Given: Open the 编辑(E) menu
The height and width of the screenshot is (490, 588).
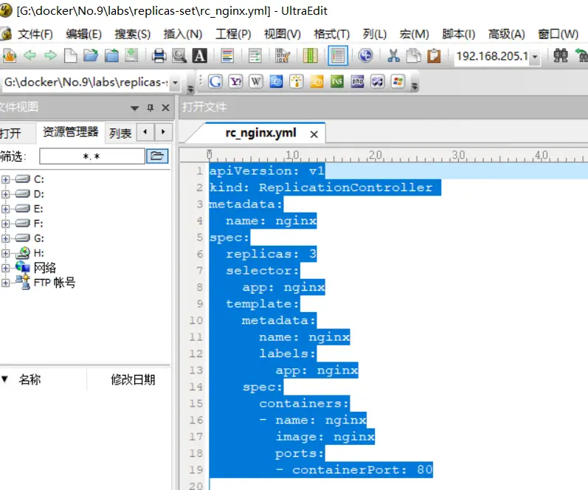Looking at the screenshot, I should (83, 34).
